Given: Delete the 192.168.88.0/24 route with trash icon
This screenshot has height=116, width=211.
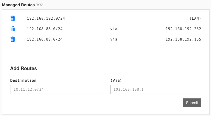Looking at the screenshot, I should pyautogui.click(x=13, y=29).
